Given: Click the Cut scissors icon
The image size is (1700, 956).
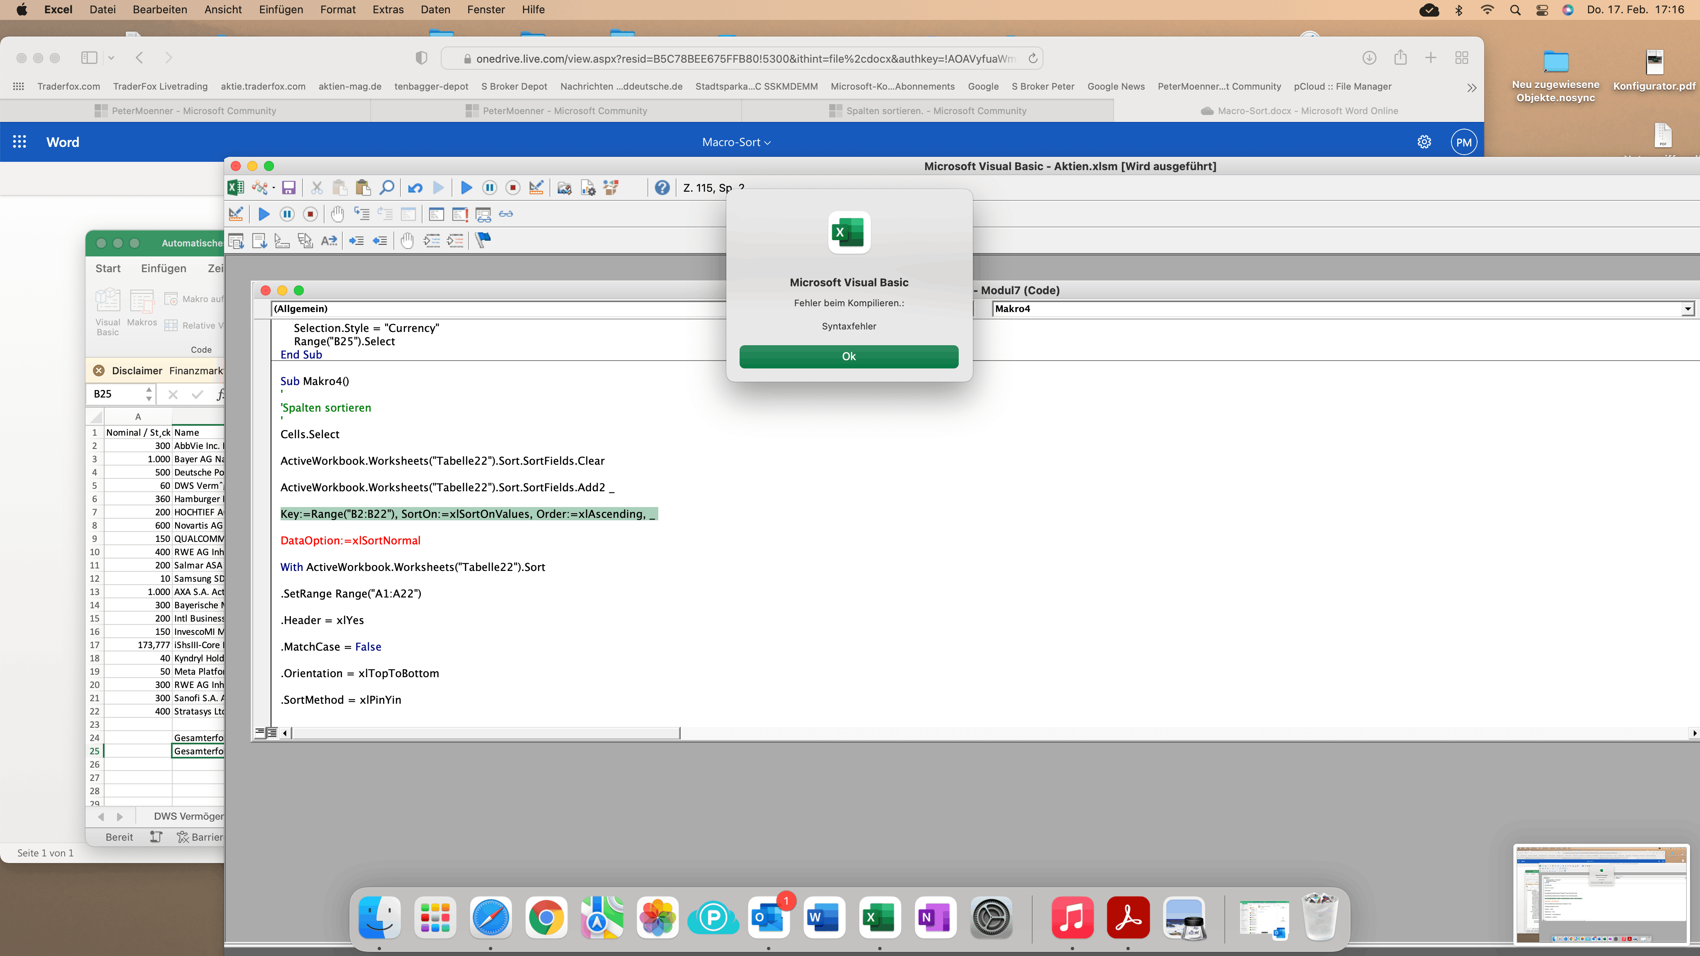Looking at the screenshot, I should (x=317, y=188).
